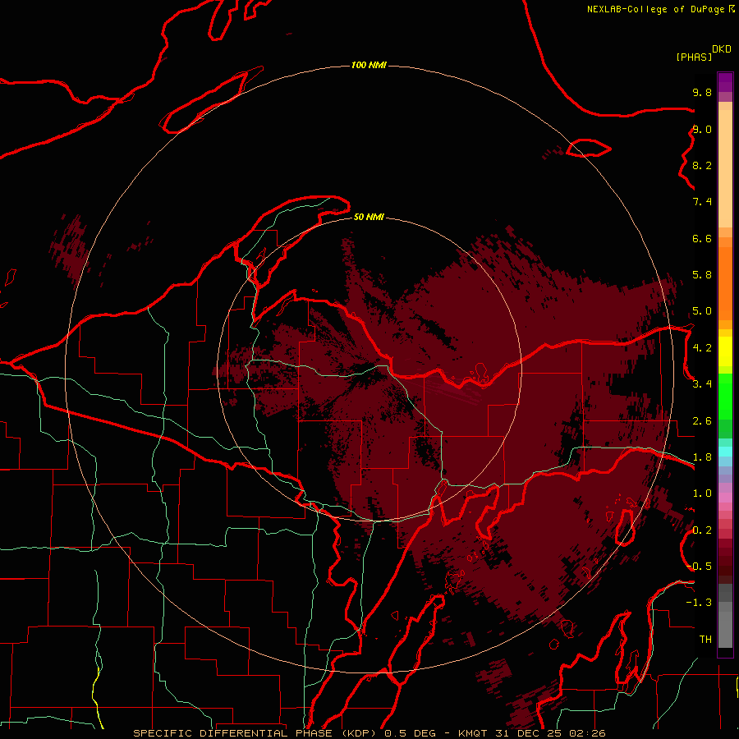Screen dimensions: 739x739
Task: Click the 1.0 value on color scale
Action: pyautogui.click(x=702, y=493)
